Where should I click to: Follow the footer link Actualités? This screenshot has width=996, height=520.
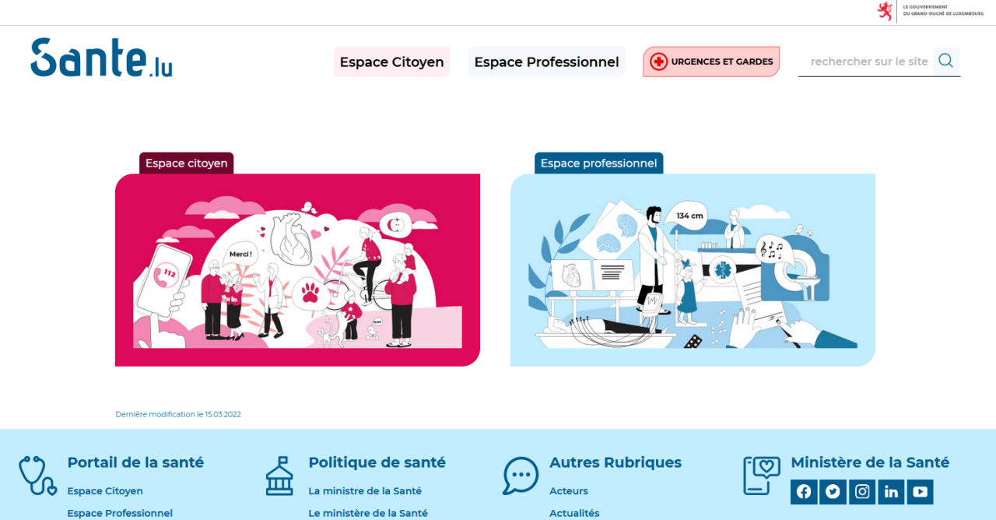pos(574,513)
